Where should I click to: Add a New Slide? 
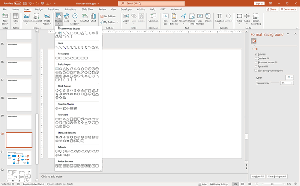click(5, 19)
